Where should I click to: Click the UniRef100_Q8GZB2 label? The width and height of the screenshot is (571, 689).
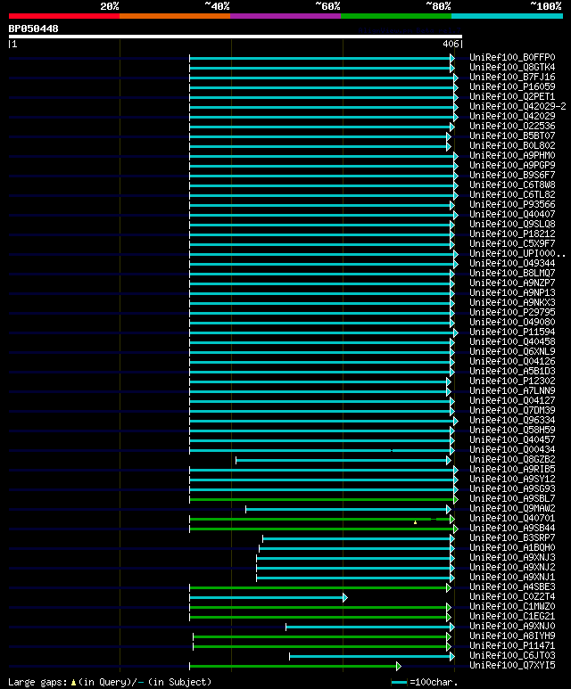point(512,460)
